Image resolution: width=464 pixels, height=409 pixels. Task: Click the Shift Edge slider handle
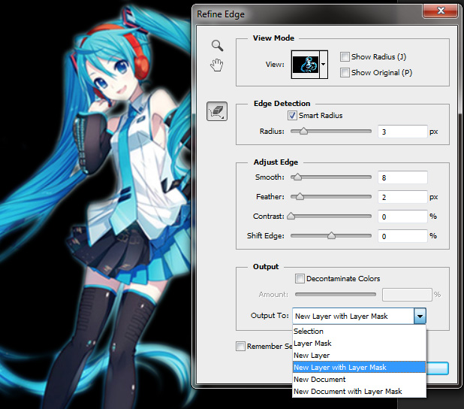(x=331, y=235)
